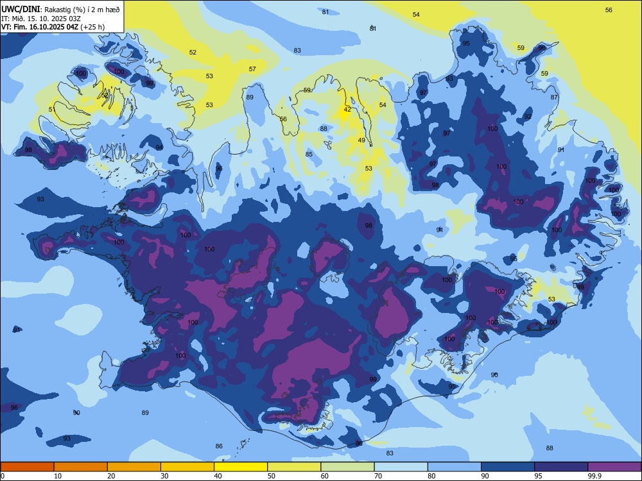Click the humidity value 49 on the map

[361, 140]
